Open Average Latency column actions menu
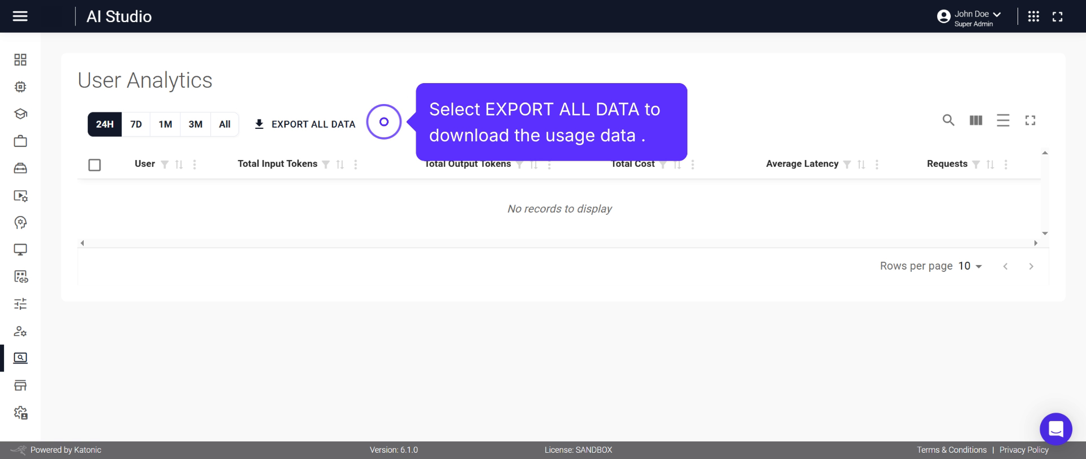Screen dimensions: 1086x459 (x=877, y=164)
